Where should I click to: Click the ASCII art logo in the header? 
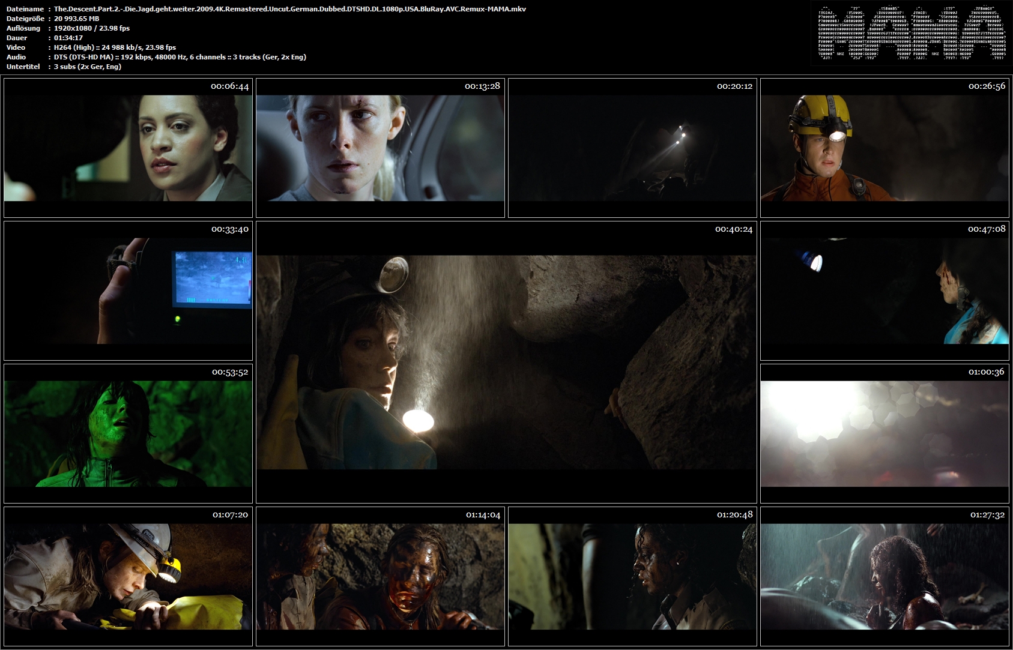click(x=912, y=32)
